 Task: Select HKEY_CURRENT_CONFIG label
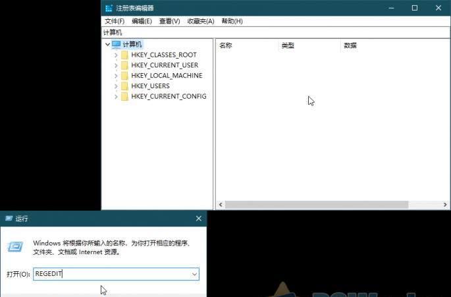[x=169, y=96]
